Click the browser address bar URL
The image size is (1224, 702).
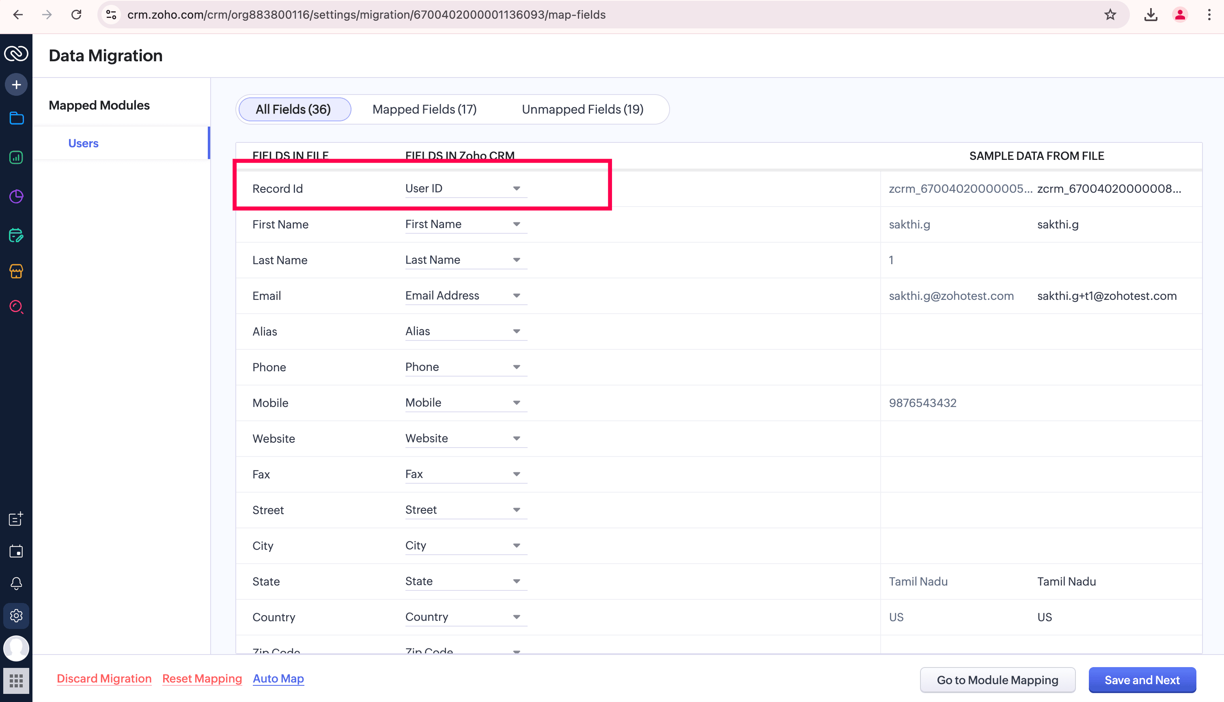click(x=366, y=15)
